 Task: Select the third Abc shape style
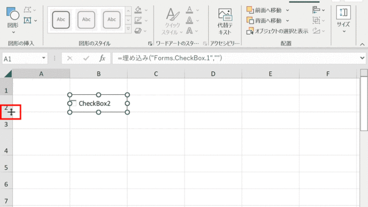(112, 20)
